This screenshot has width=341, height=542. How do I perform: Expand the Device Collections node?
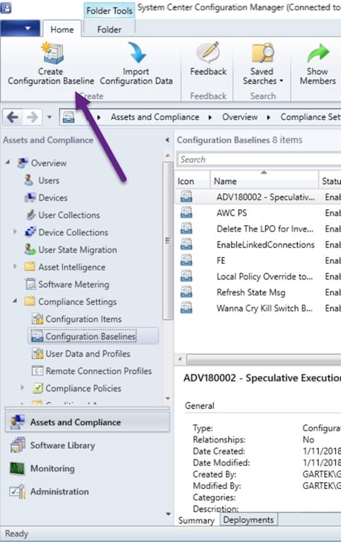(15, 231)
